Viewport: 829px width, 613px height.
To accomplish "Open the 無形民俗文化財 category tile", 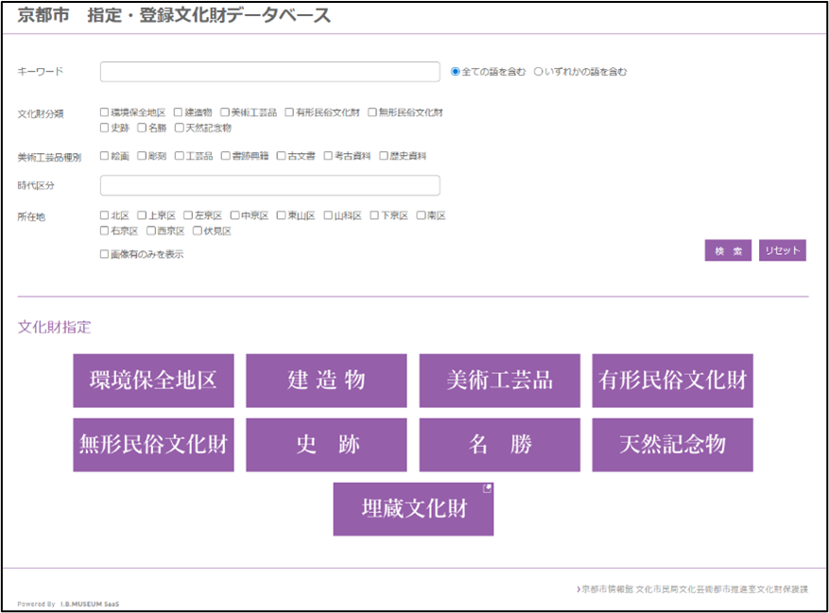I will pos(153,445).
